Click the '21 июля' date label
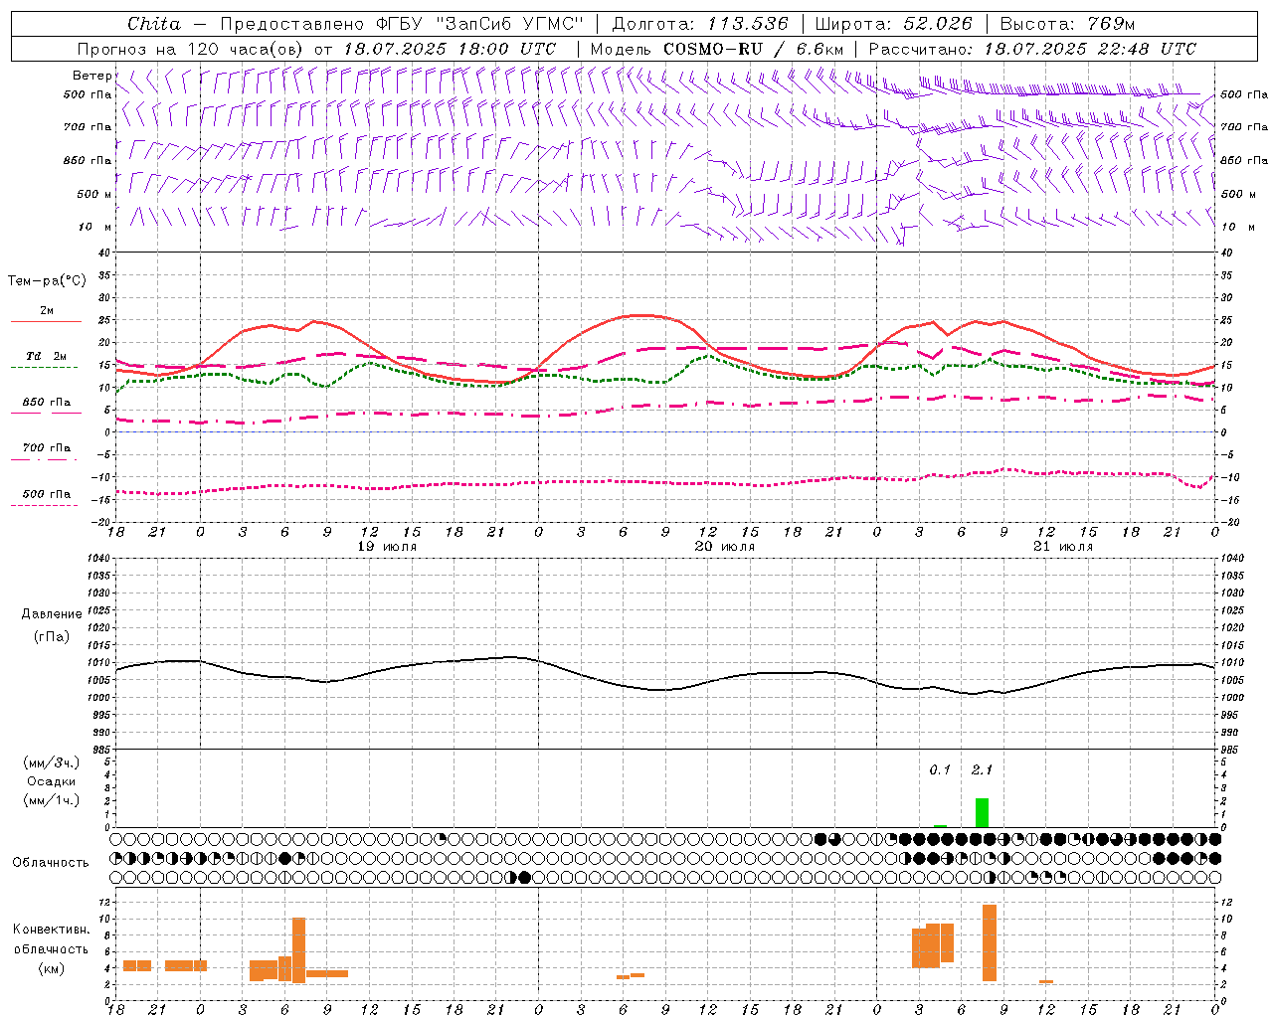This screenshot has height=1018, width=1273. 1063,547
